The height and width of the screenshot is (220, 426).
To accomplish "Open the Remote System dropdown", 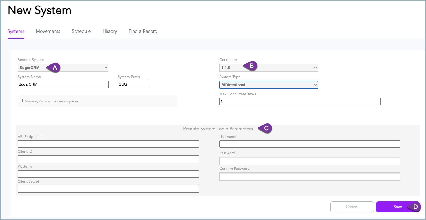I will [x=63, y=68].
